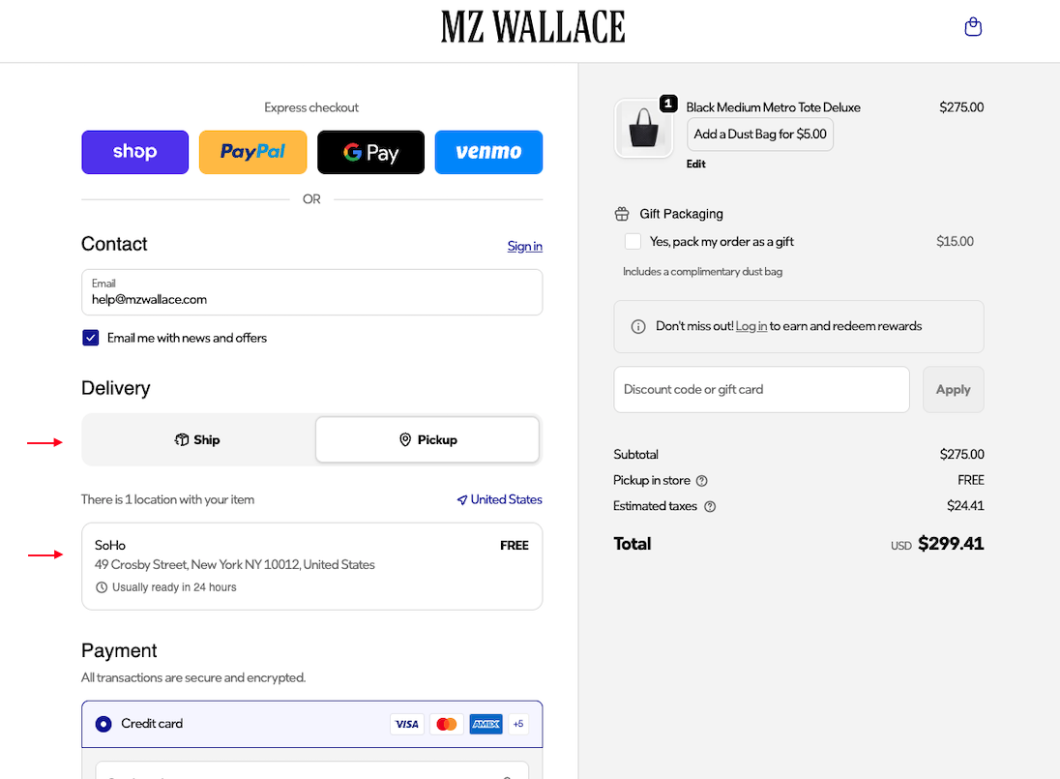Select the Credit card radio button
1060x779 pixels.
[103, 724]
